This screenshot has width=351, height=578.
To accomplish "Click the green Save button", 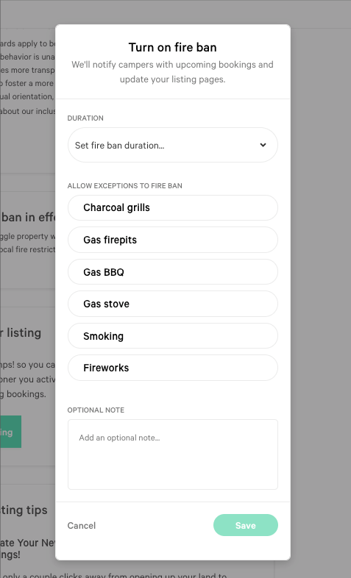I will (x=246, y=525).
